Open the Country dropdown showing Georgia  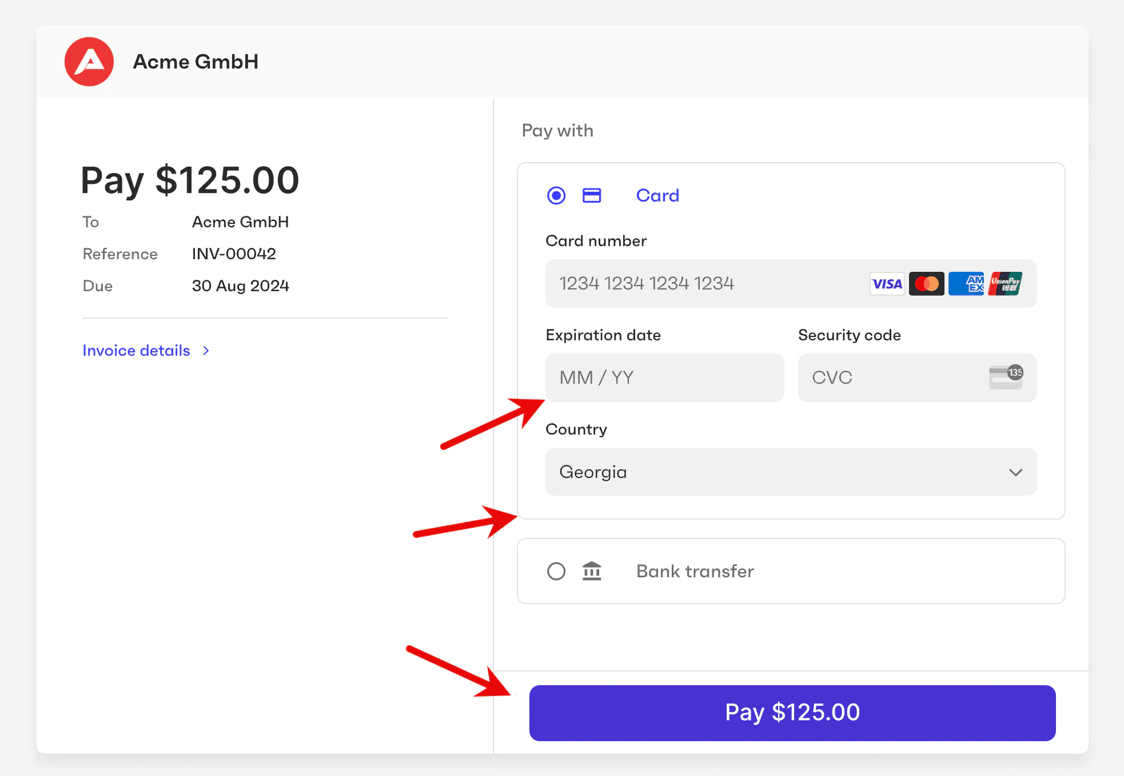(x=791, y=472)
